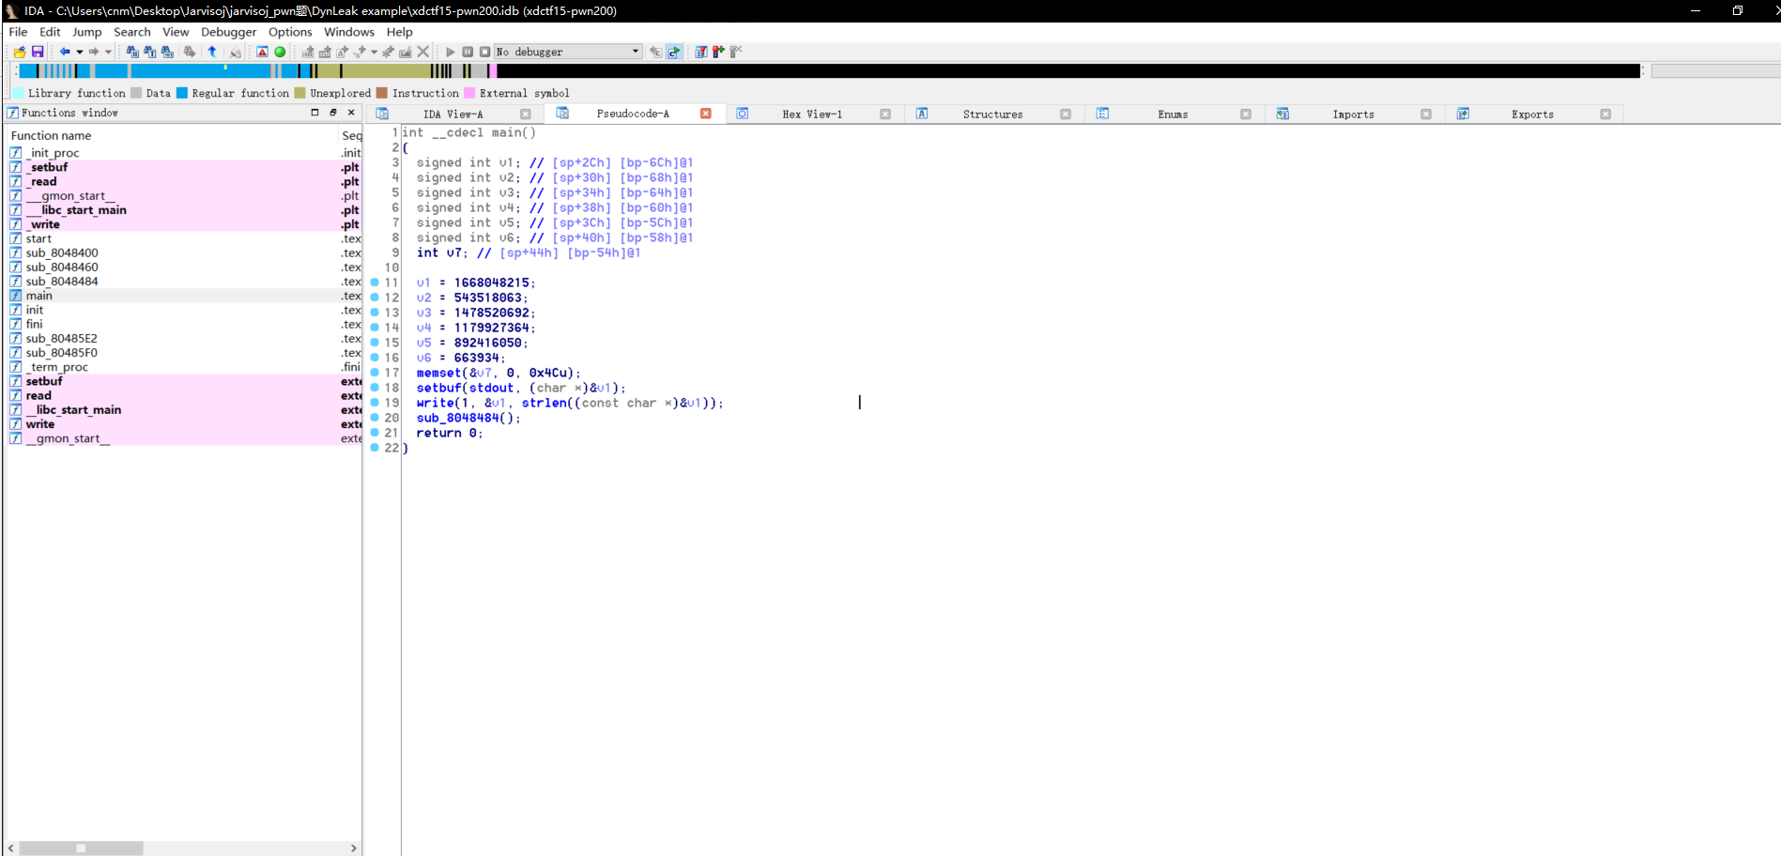This screenshot has height=856, width=1781.
Task: Close the IDA View-A tab
Action: click(x=526, y=115)
